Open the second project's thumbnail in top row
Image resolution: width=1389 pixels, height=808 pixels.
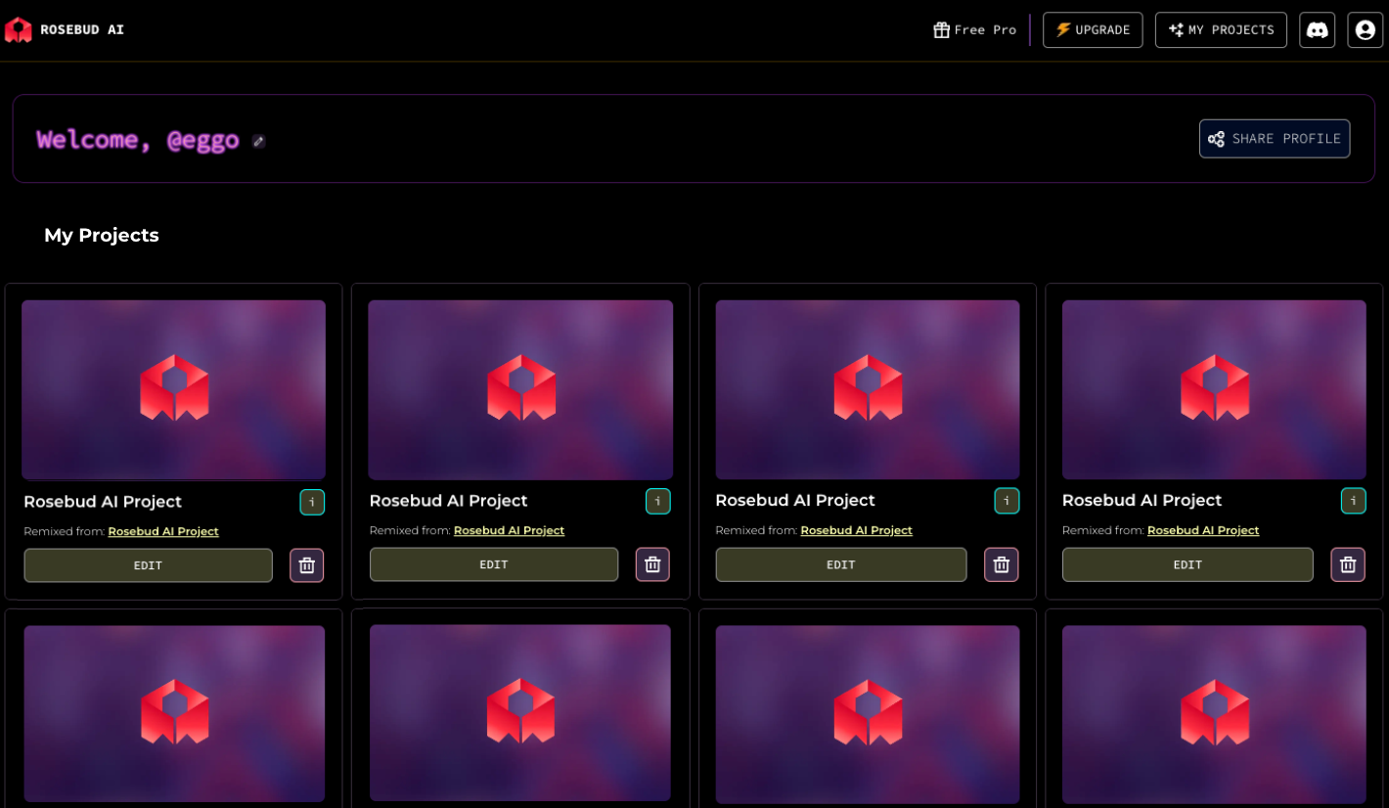click(520, 389)
